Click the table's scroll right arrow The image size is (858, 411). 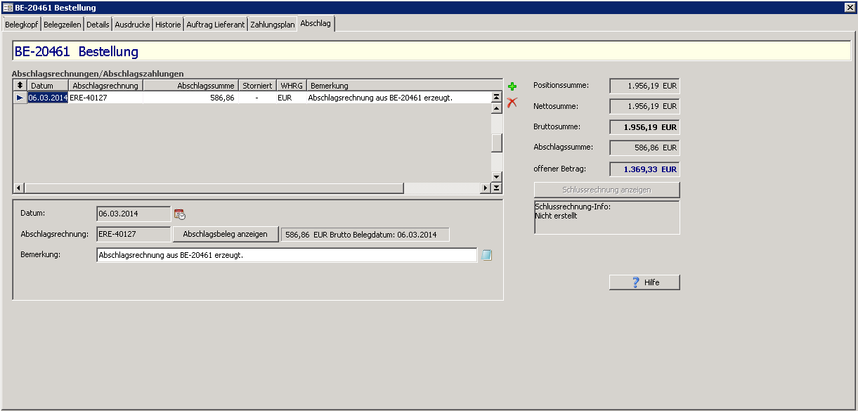(485, 188)
